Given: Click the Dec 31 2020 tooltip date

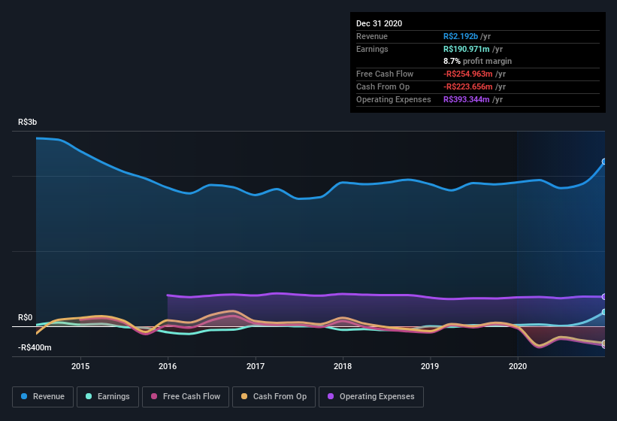Looking at the screenshot, I should (x=379, y=23).
